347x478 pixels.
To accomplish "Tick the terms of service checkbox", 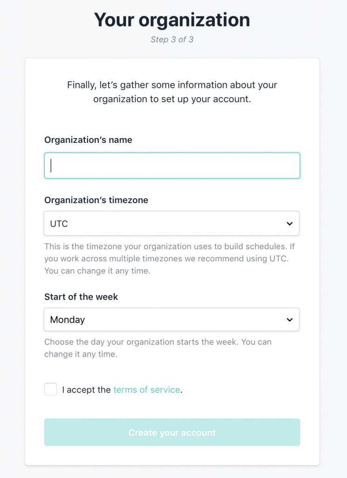I will pyautogui.click(x=51, y=389).
